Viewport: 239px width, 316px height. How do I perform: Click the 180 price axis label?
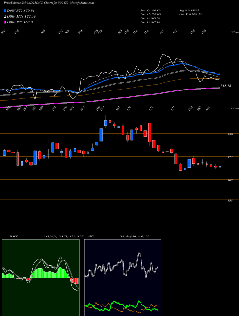point(230,134)
